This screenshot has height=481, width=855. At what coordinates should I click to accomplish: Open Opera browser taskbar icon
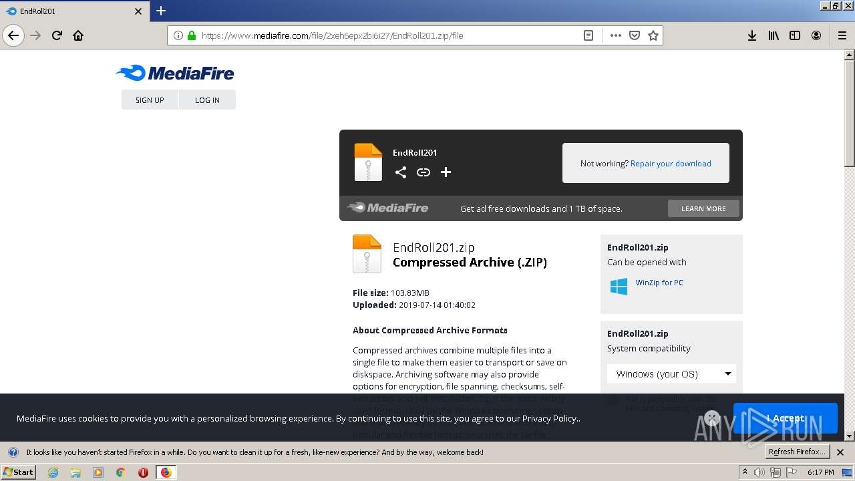point(143,472)
